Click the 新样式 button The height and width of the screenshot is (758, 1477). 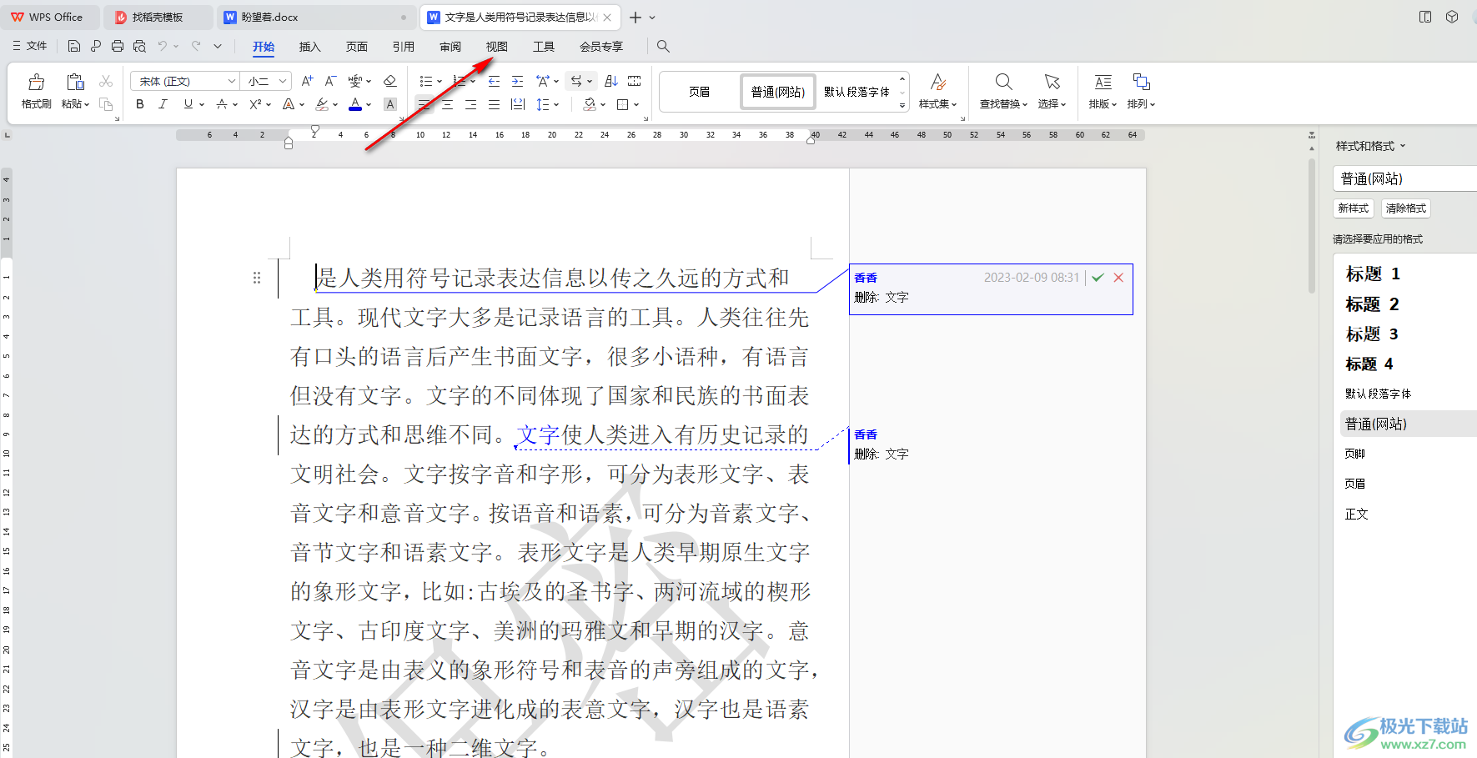1353,208
